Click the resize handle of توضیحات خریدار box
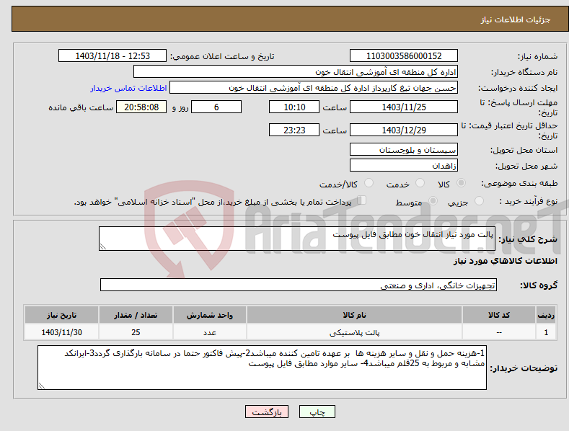The image size is (569, 431). [42, 386]
